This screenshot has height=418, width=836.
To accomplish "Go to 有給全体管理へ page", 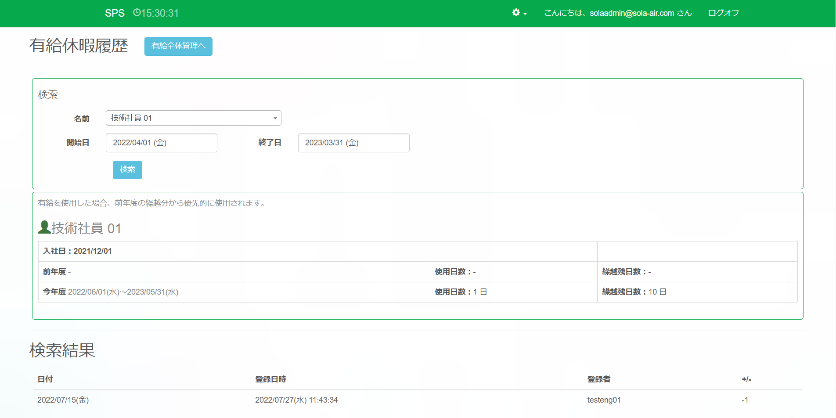I will [x=178, y=46].
